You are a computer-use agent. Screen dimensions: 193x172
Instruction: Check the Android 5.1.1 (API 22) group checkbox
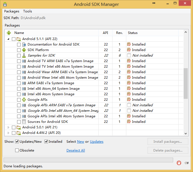(14, 39)
